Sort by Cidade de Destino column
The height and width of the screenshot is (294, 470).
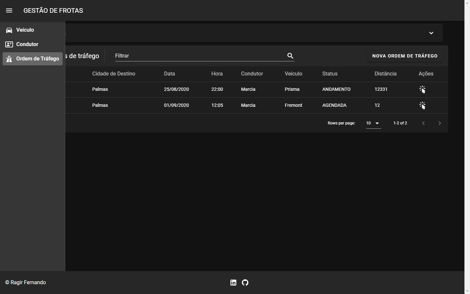point(114,74)
